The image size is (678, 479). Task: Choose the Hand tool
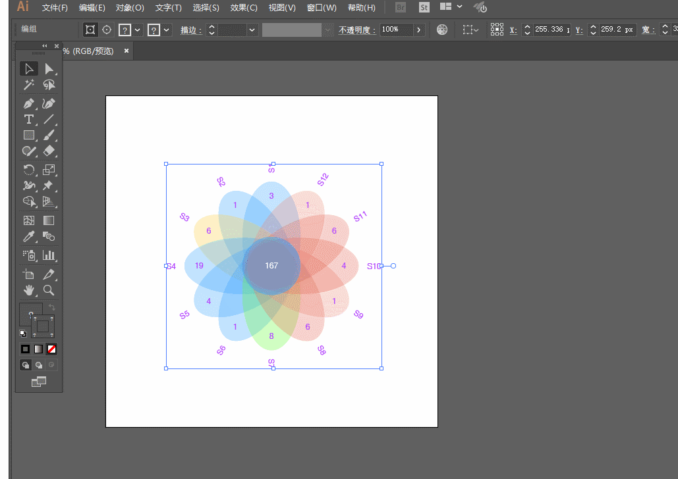coord(29,290)
